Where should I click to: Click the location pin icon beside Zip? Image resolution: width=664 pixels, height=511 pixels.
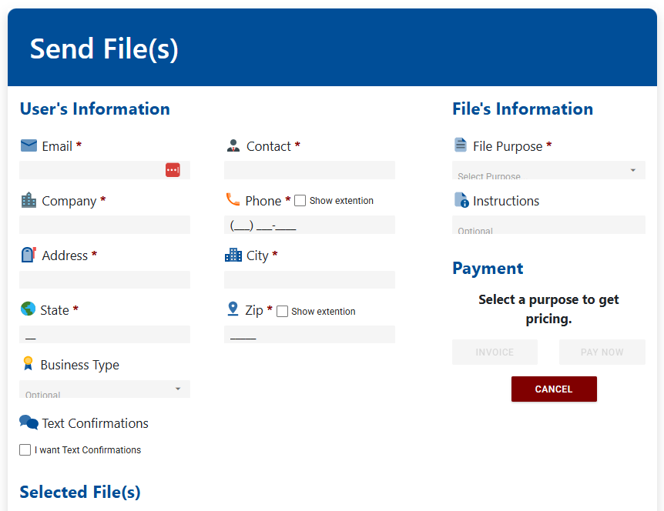click(x=233, y=309)
